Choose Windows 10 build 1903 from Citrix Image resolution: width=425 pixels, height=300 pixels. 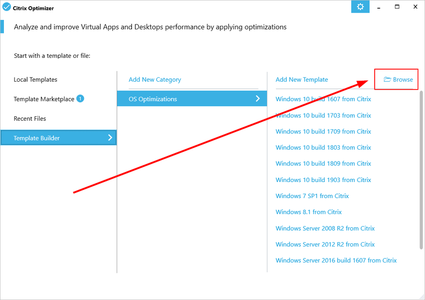(323, 180)
